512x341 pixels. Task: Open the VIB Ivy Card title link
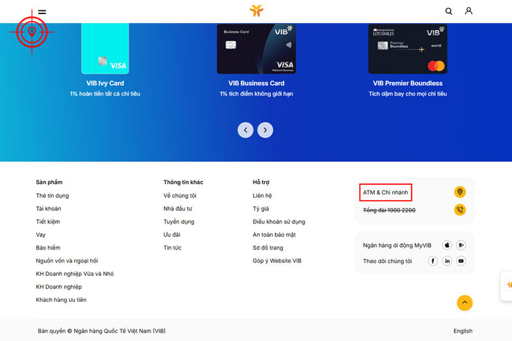[x=105, y=83]
